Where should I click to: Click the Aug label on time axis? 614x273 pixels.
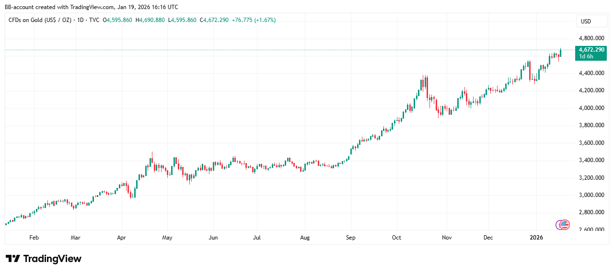(x=305, y=237)
